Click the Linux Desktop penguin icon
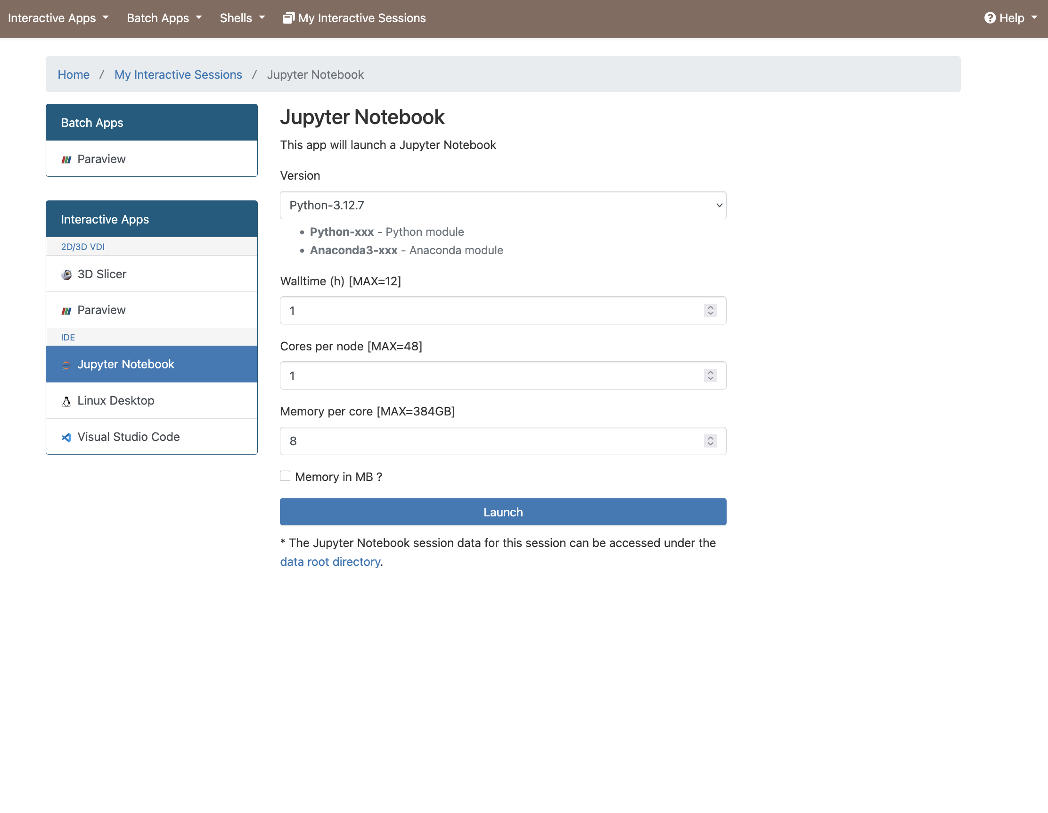 [x=66, y=401]
